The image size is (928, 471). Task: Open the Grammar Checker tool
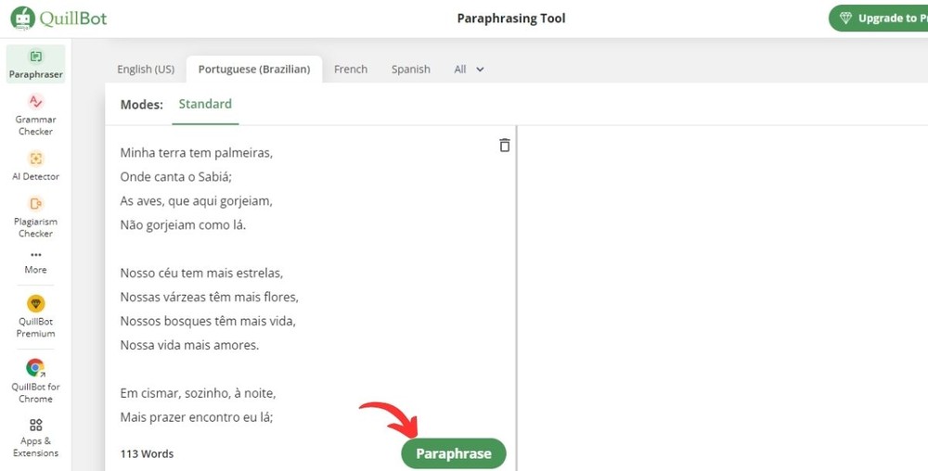click(x=35, y=115)
